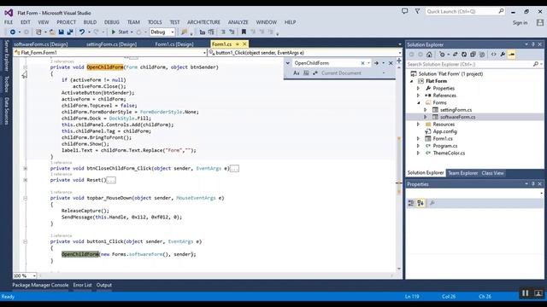Click the Uncomment selected lines icon
This screenshot has width=547, height=307.
(211, 32)
